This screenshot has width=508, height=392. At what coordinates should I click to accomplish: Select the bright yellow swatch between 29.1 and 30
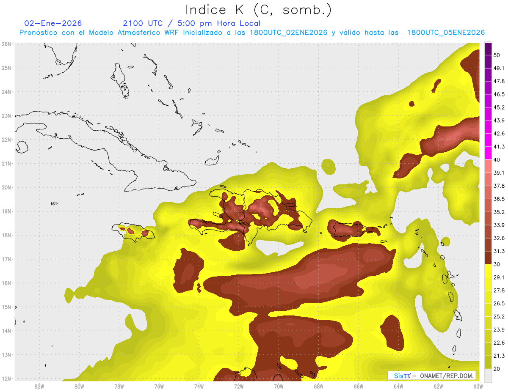[x=488, y=271]
